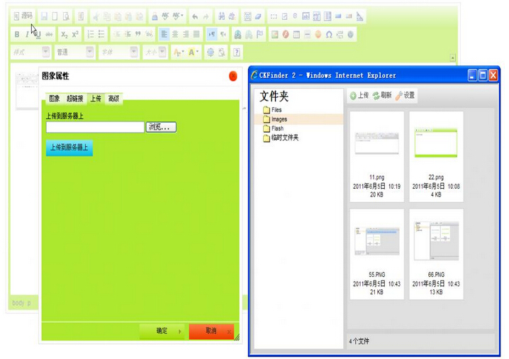Apply subscript formatting
Viewport: 509px width, 359px height.
[64, 34]
